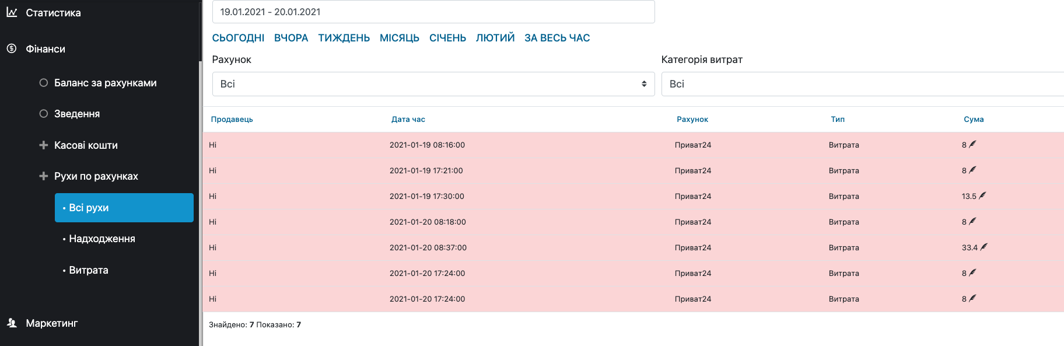This screenshot has height=346, width=1064.
Task: Select the Баланс за рахунками circle item
Action: [x=43, y=83]
